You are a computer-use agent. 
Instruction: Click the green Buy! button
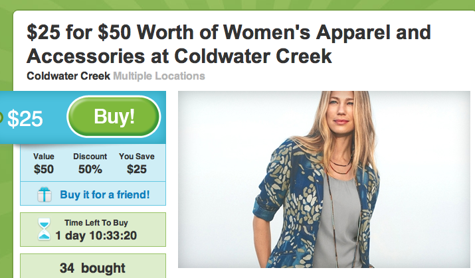point(114,117)
